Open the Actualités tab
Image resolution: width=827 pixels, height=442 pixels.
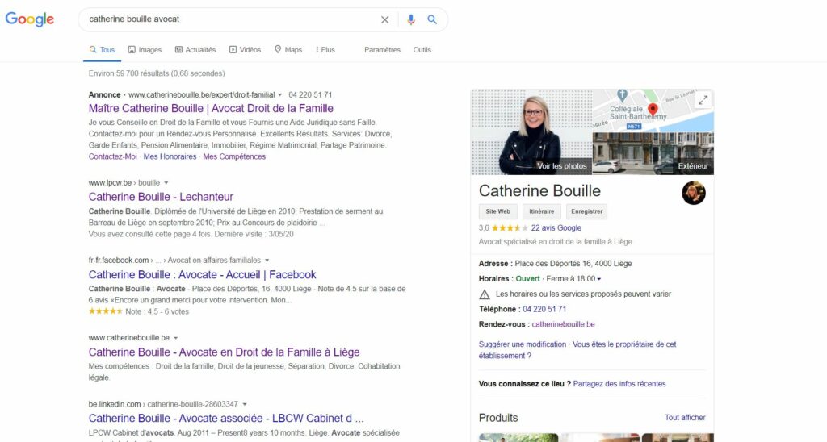tap(195, 49)
